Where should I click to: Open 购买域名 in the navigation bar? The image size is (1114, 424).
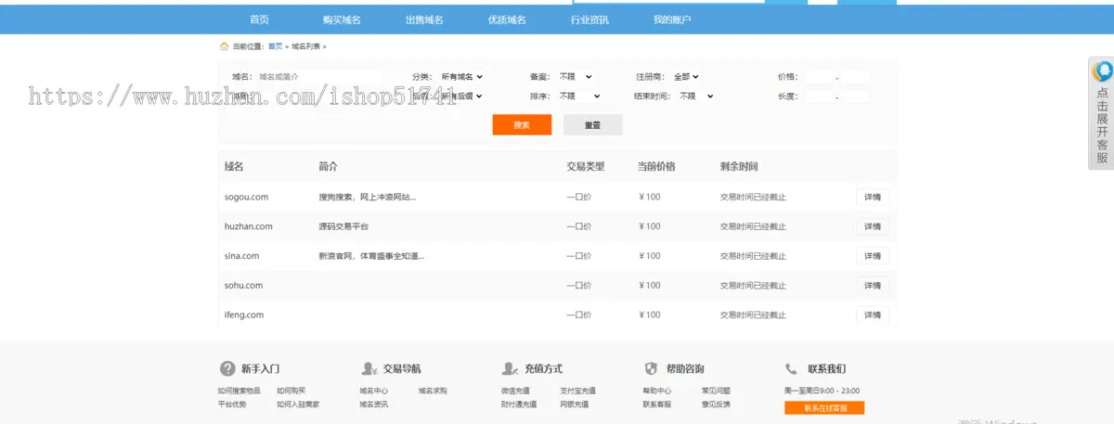pos(342,19)
